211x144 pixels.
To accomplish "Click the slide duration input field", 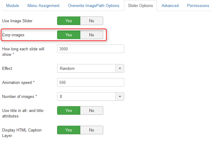I will click(x=90, y=49).
